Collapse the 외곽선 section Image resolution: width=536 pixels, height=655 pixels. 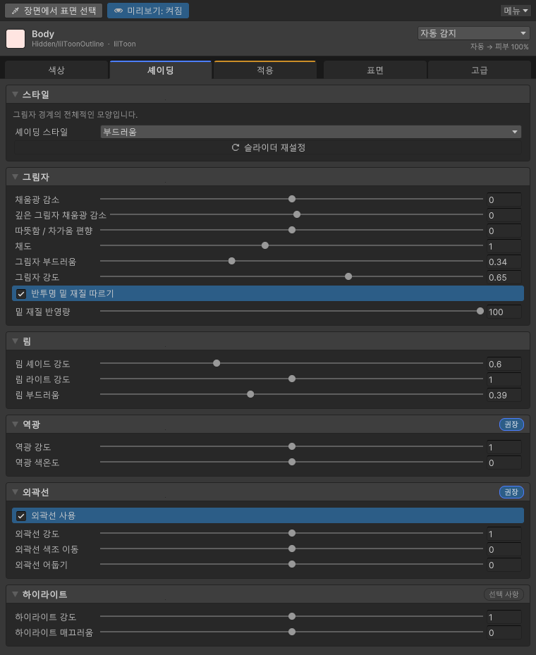(x=15, y=492)
